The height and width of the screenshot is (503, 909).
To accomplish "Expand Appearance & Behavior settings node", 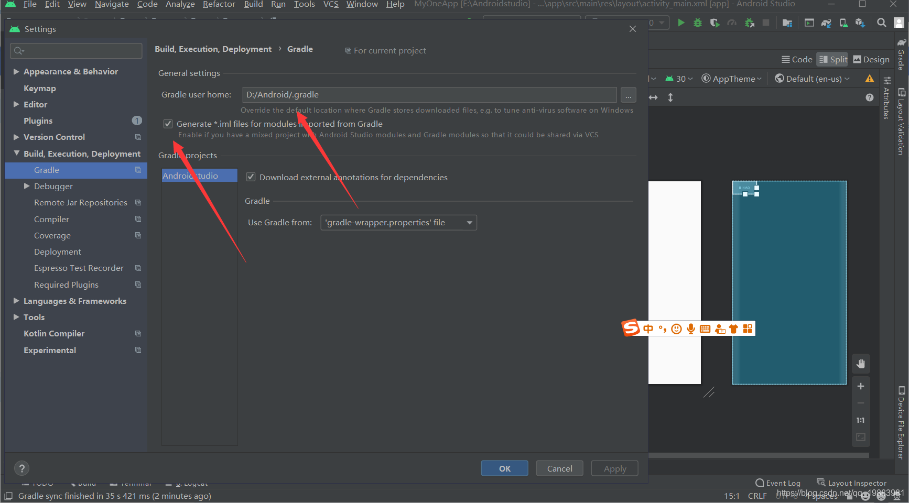I will [x=16, y=71].
